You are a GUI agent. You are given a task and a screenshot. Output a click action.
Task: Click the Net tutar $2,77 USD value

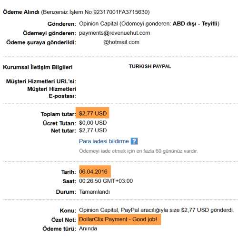(x=93, y=130)
